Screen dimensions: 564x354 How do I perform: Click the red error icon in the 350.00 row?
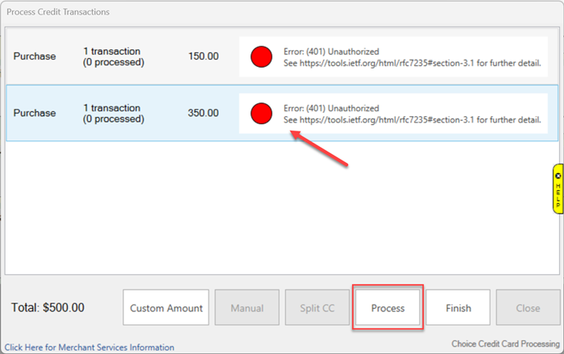(x=261, y=113)
